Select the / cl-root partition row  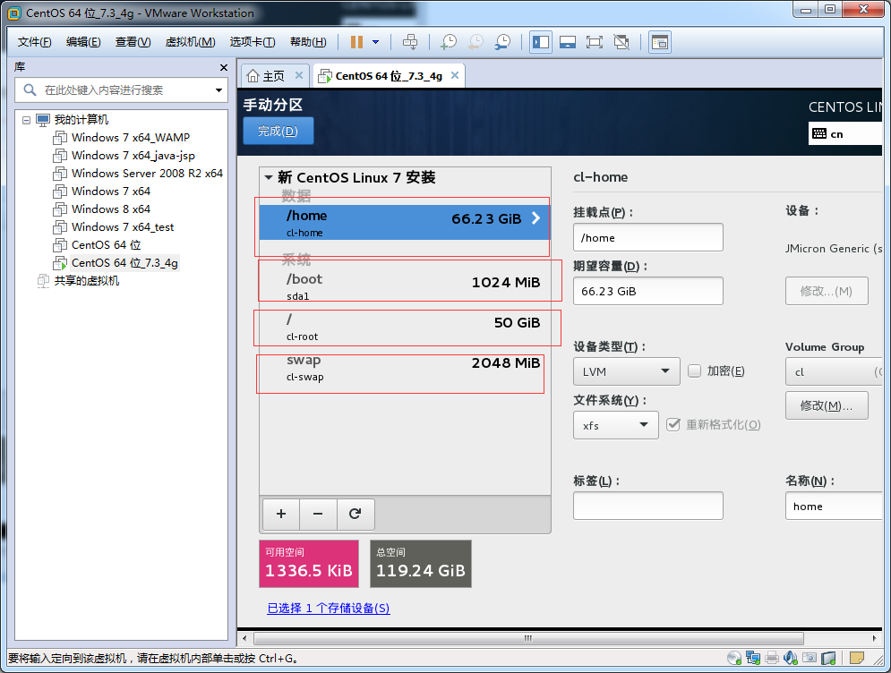405,327
